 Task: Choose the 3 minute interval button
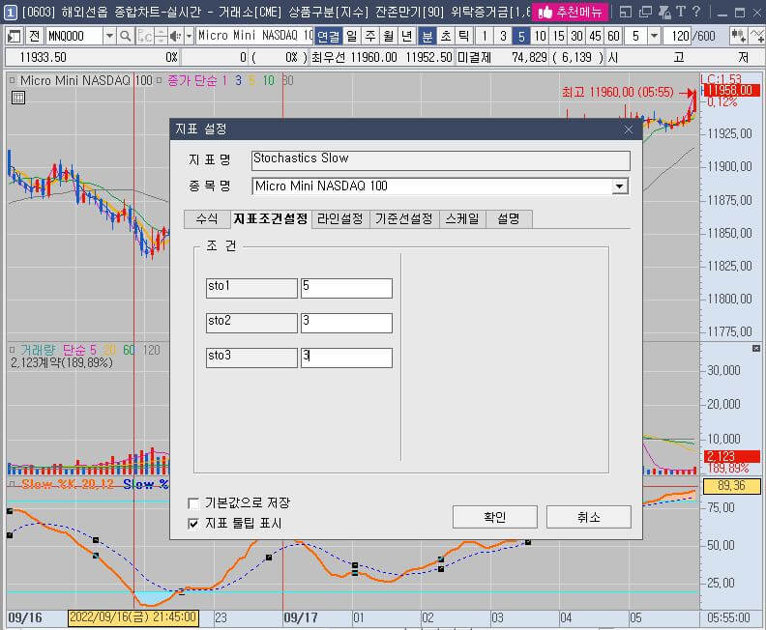click(503, 36)
